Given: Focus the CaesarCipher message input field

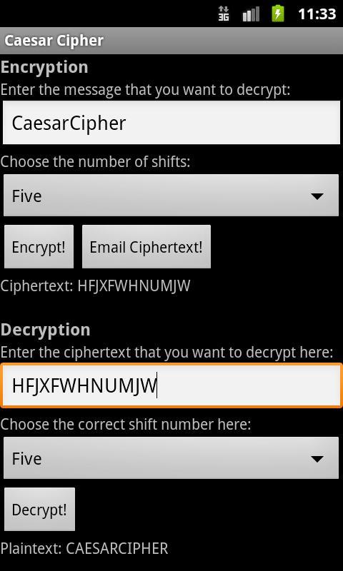Looking at the screenshot, I should pyautogui.click(x=171, y=123).
